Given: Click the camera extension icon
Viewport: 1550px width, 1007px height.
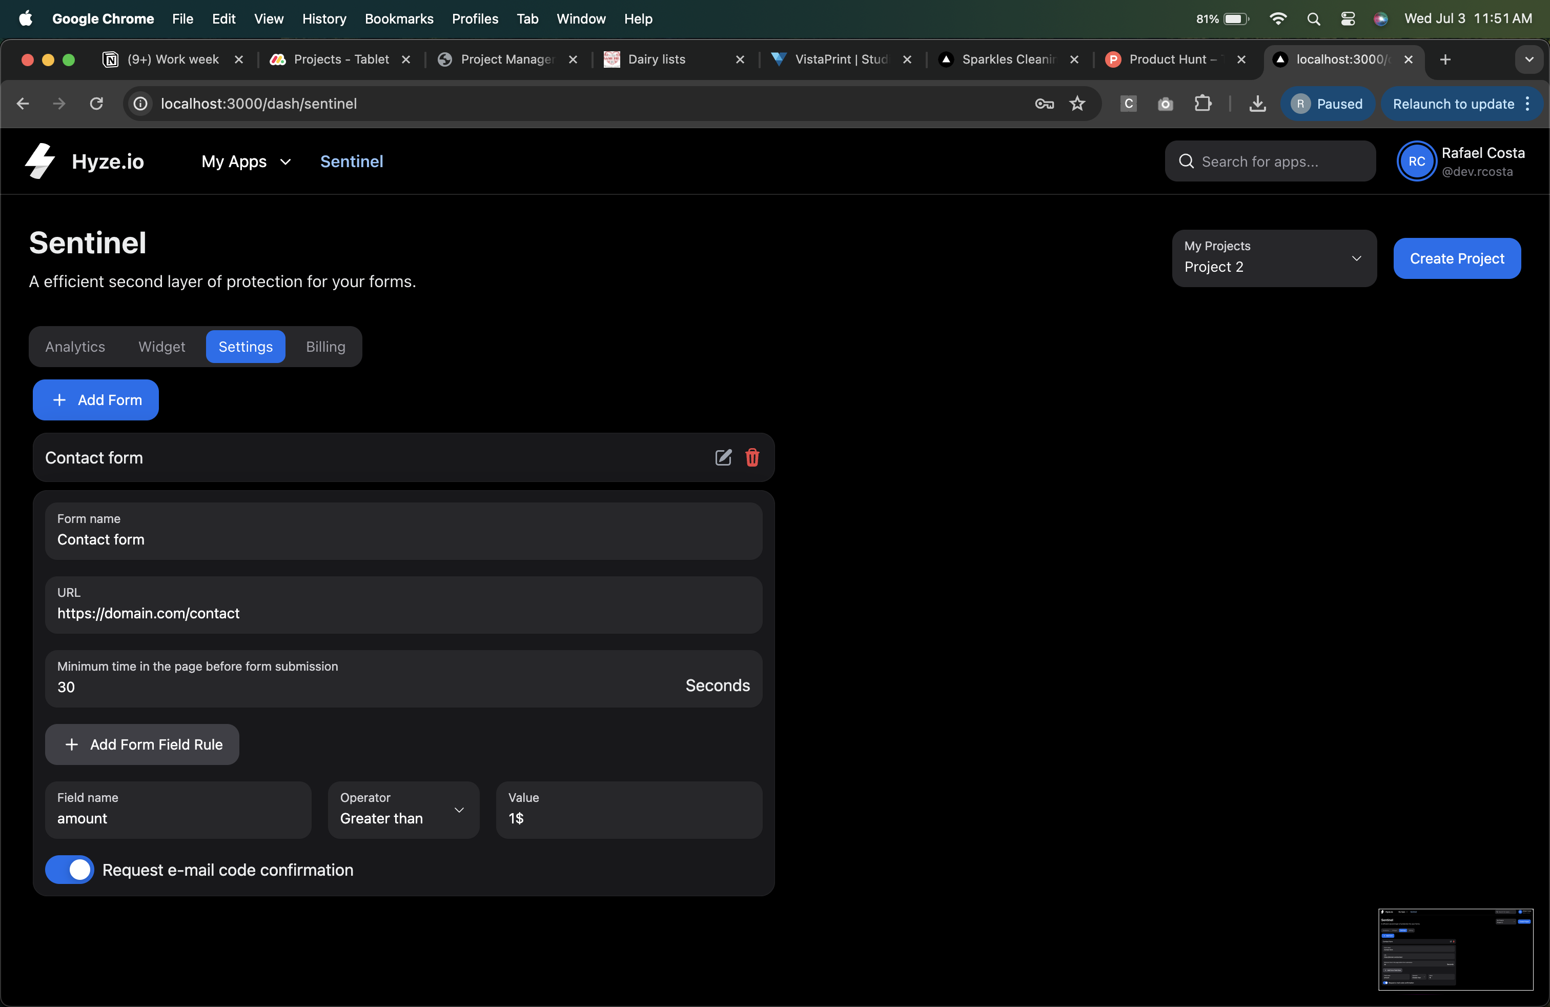Looking at the screenshot, I should coord(1165,104).
